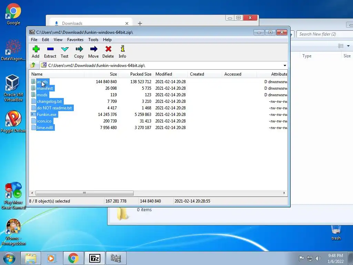
Task: Click the scrollbar right arrow
Action: [284, 193]
